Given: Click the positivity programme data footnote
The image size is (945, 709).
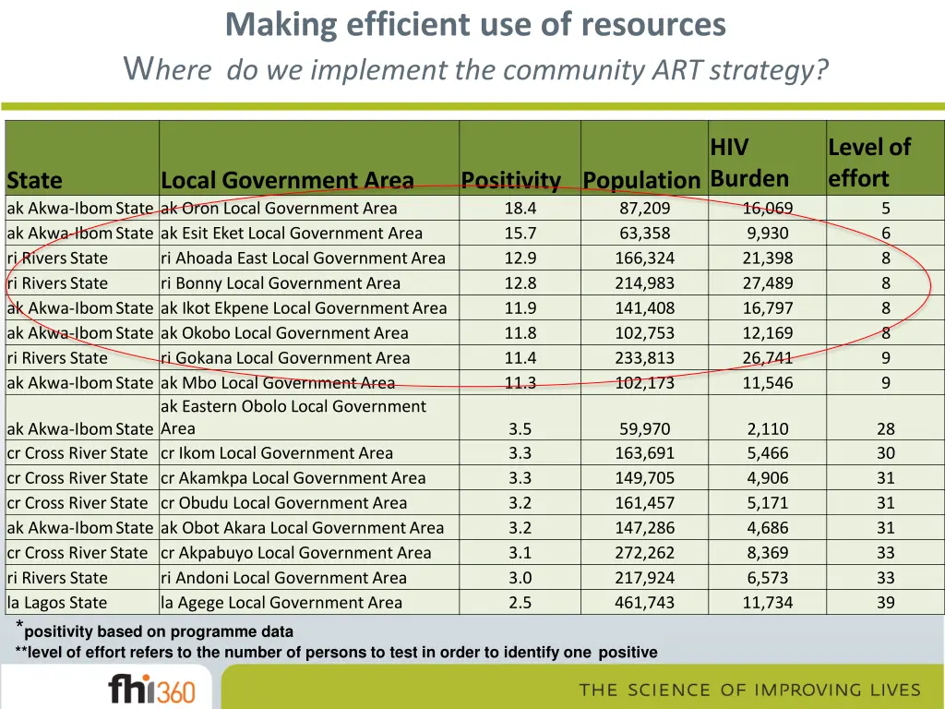Looking at the screenshot, I should coord(159,632).
